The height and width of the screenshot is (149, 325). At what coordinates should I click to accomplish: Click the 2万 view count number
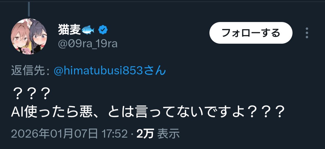point(145,134)
